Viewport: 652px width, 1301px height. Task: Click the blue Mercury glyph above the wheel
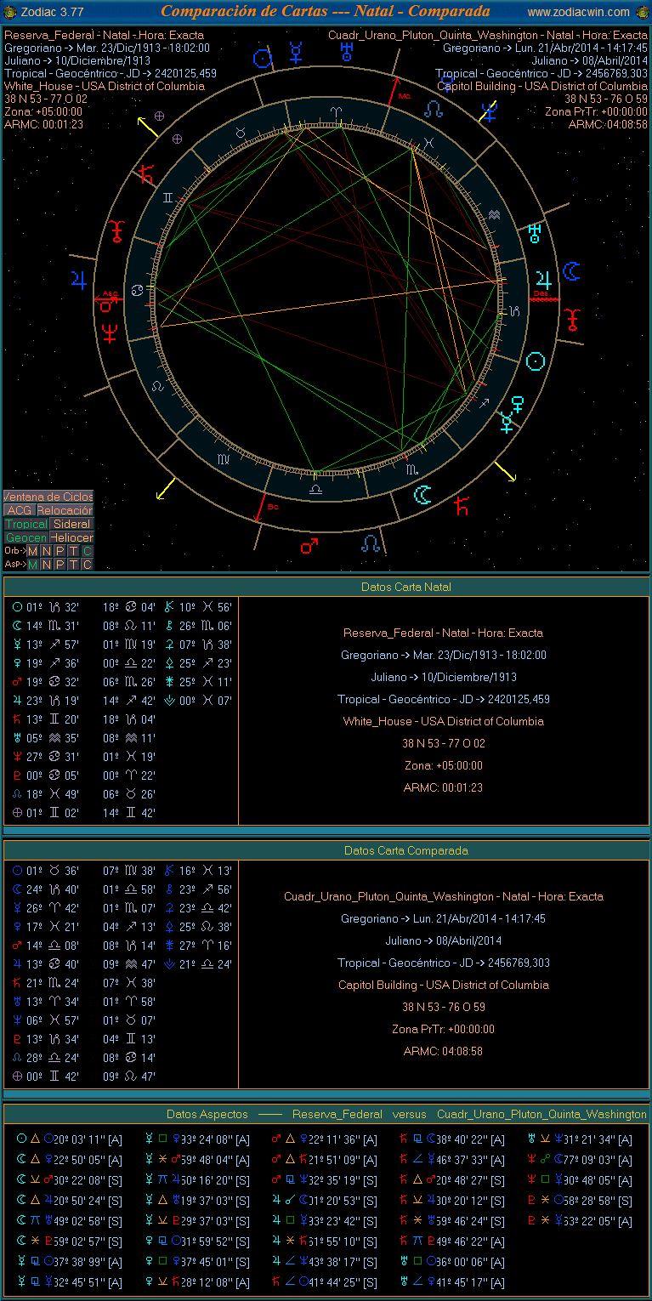(296, 53)
